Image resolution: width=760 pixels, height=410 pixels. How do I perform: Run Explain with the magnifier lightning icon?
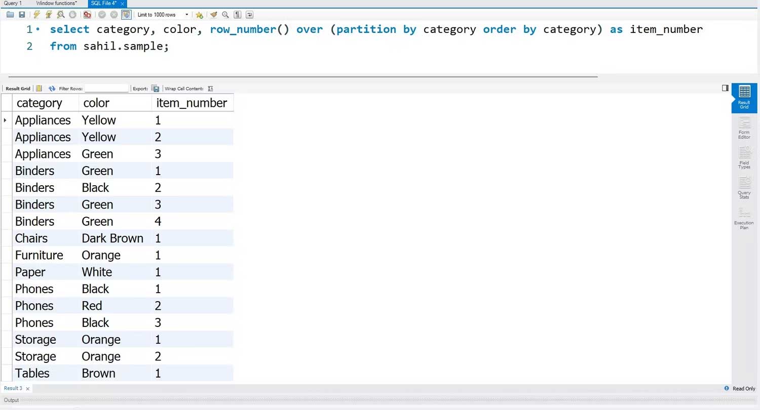[61, 15]
